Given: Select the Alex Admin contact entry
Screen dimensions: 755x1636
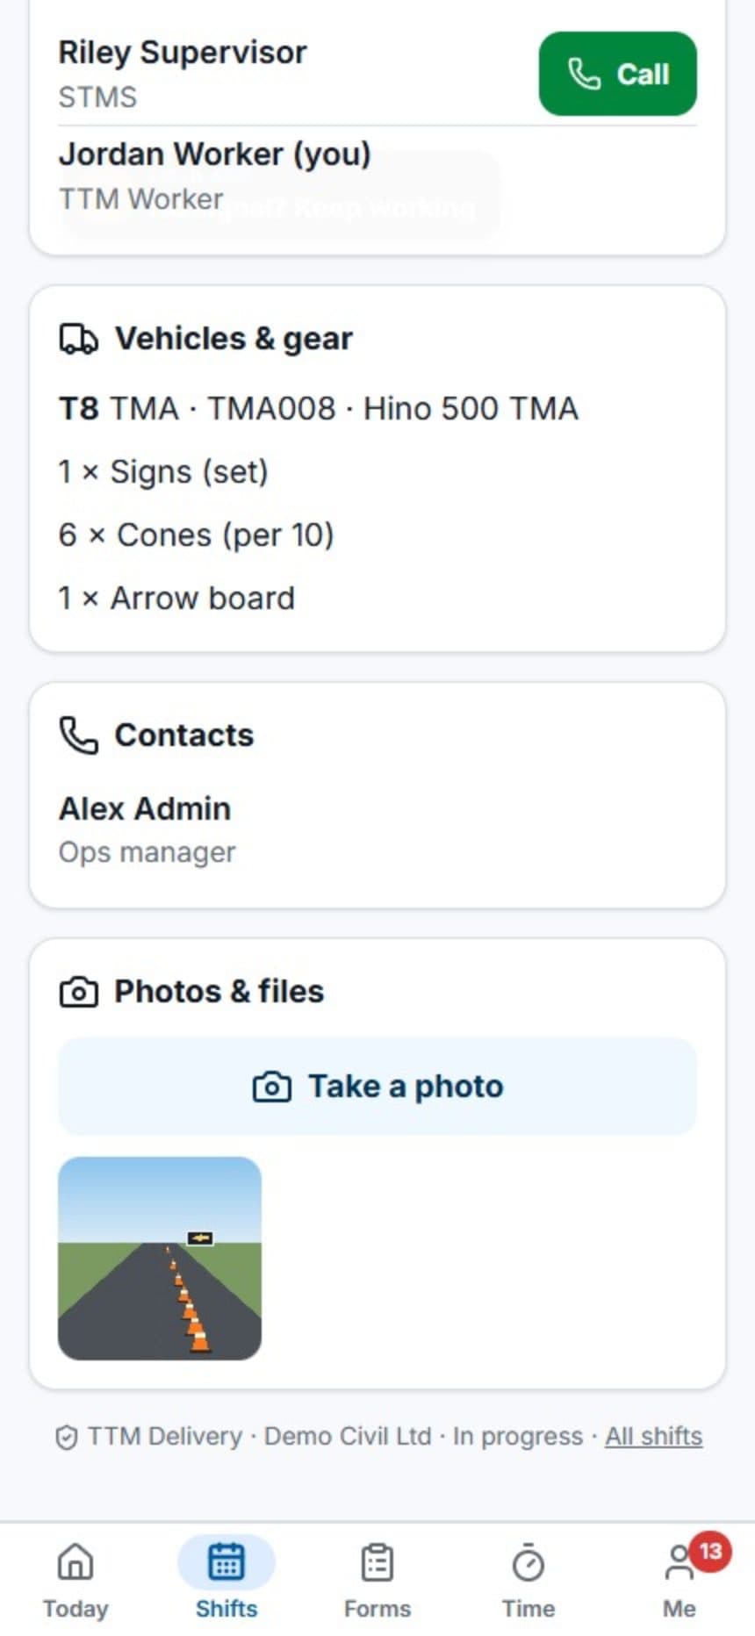Looking at the screenshot, I should 377,829.
